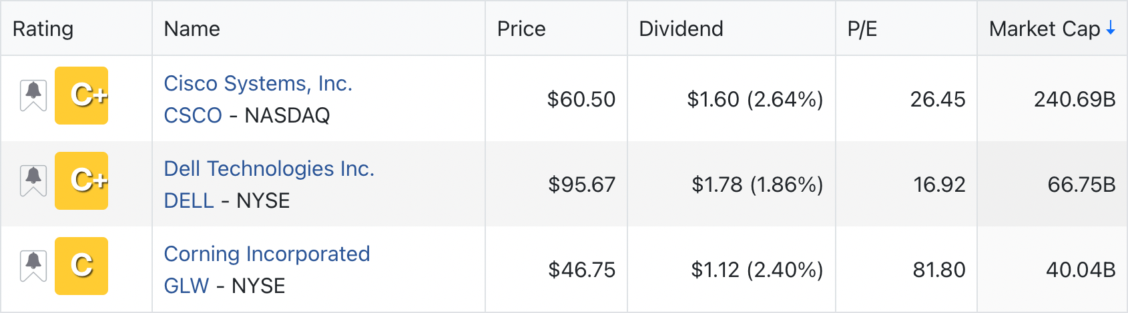Screen dimensions: 1128x313
Task: Open the DELL ticker link
Action: click(189, 200)
